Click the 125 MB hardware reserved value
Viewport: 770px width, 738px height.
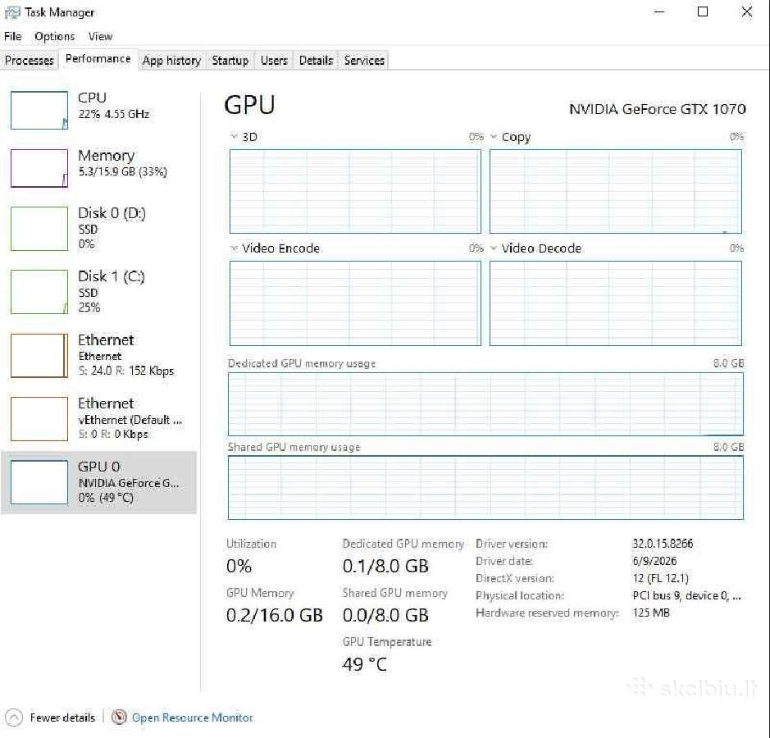pos(651,613)
